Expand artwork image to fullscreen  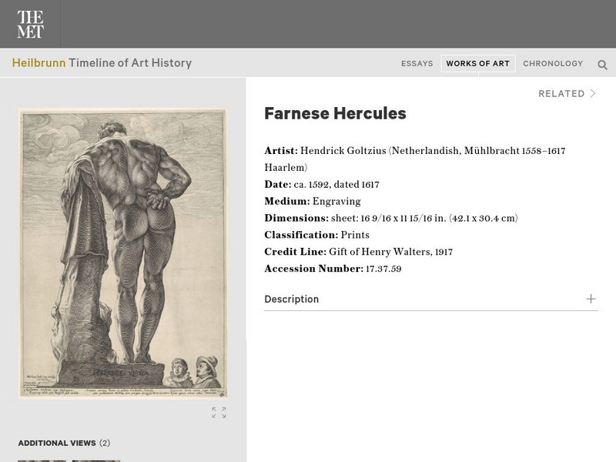(219, 413)
